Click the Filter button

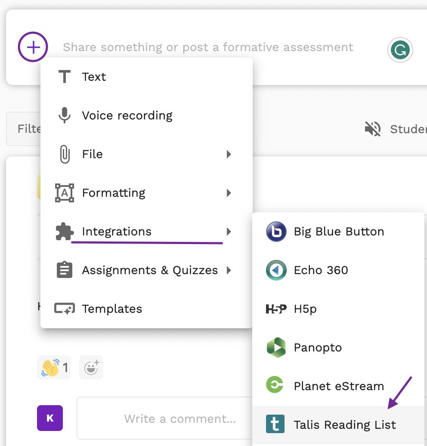[x=24, y=129]
